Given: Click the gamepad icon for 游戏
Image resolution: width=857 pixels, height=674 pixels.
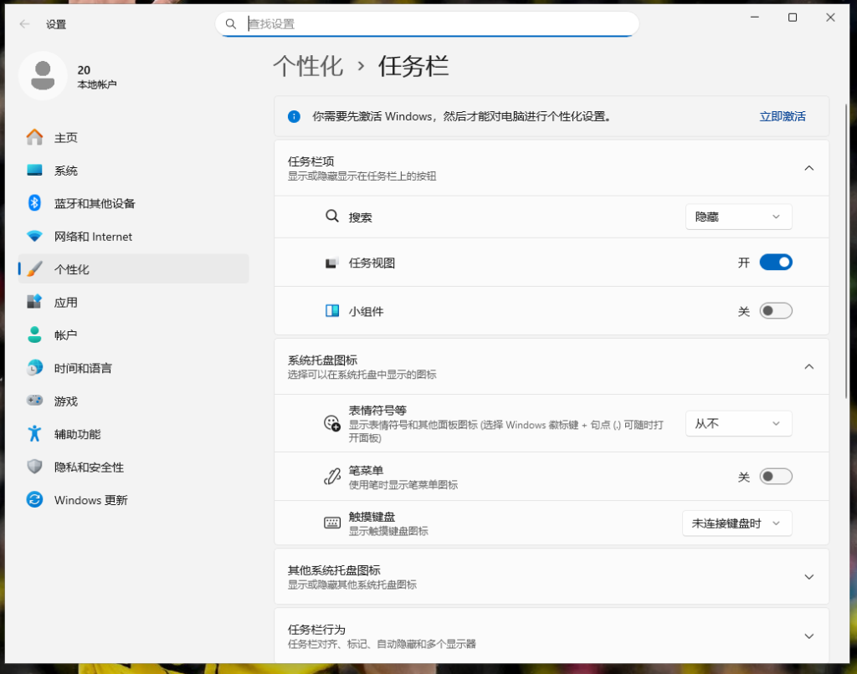Looking at the screenshot, I should [x=34, y=401].
